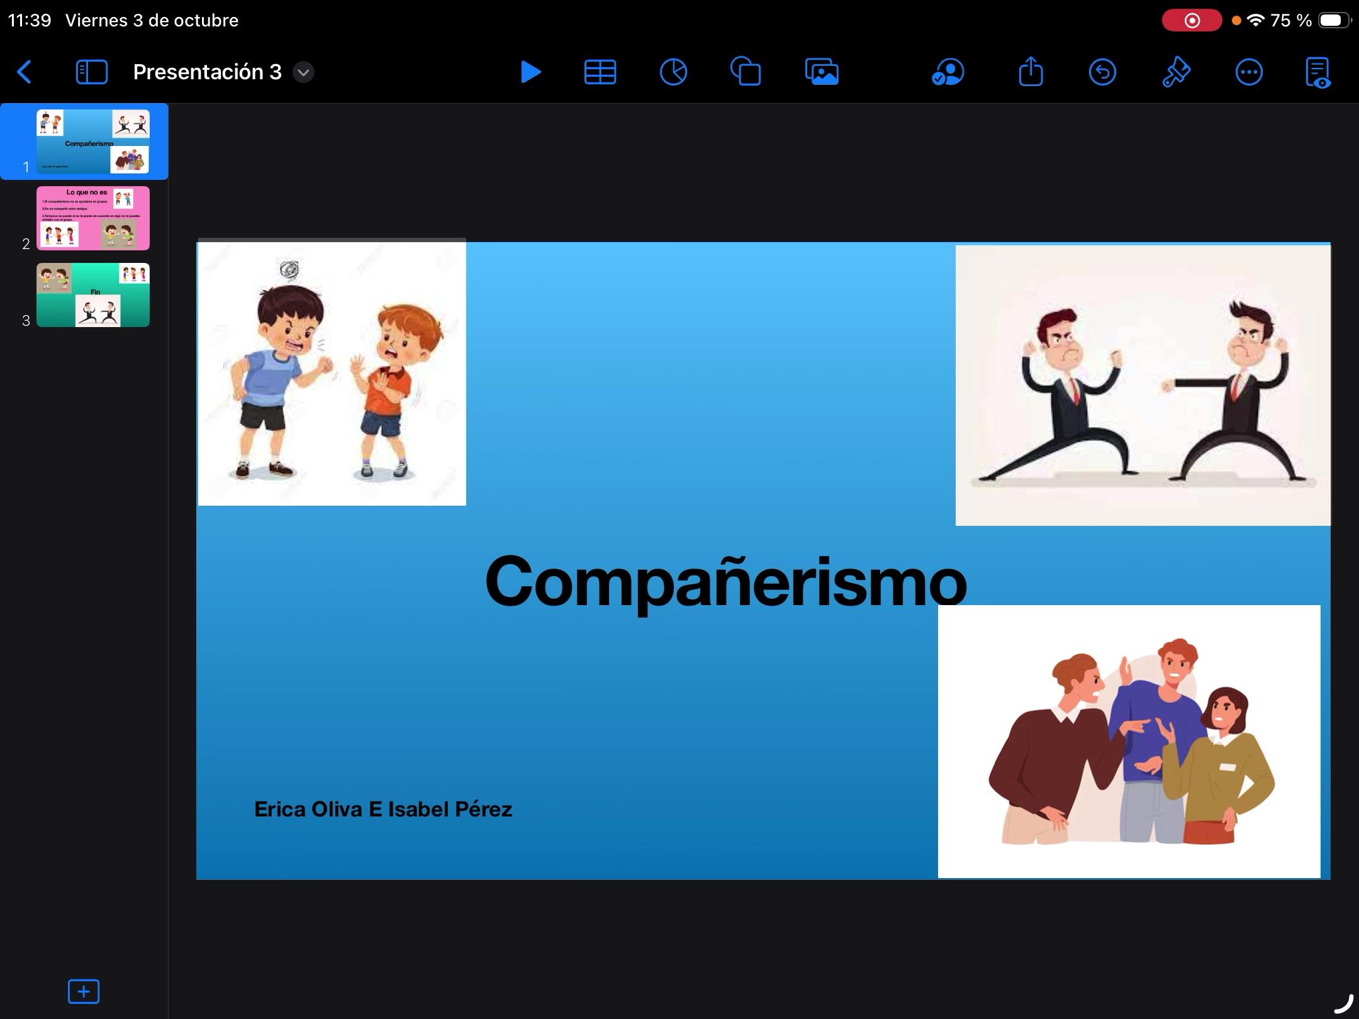This screenshot has width=1359, height=1019.
Task: Add a new slide
Action: pos(83,992)
